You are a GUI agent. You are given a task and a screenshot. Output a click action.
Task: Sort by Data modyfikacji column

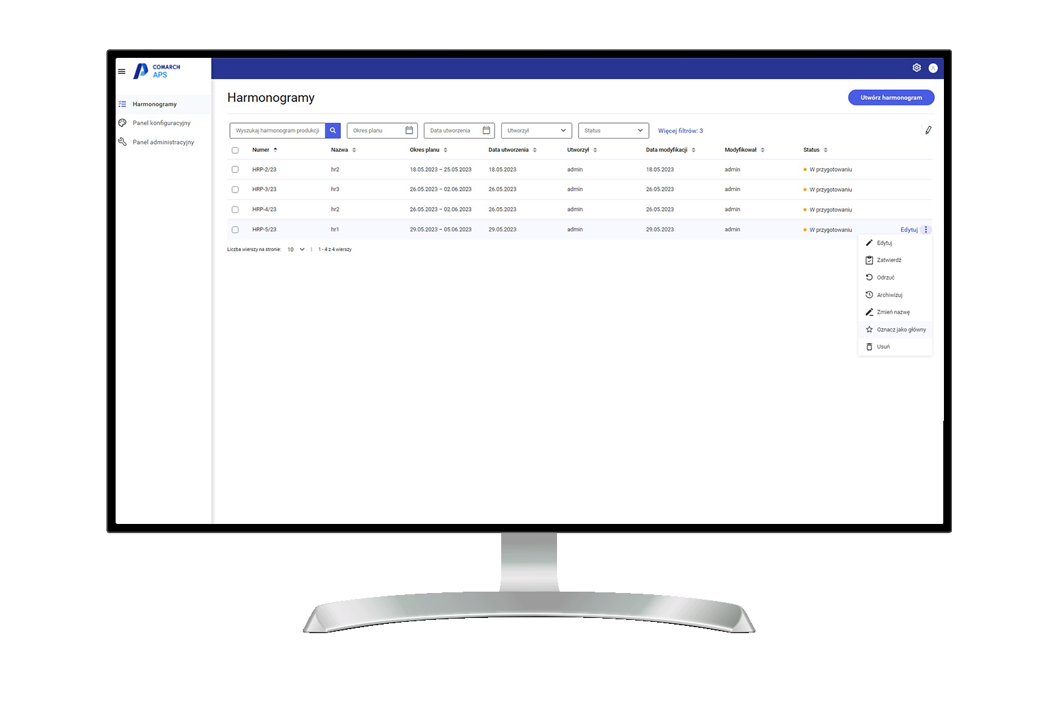[694, 150]
